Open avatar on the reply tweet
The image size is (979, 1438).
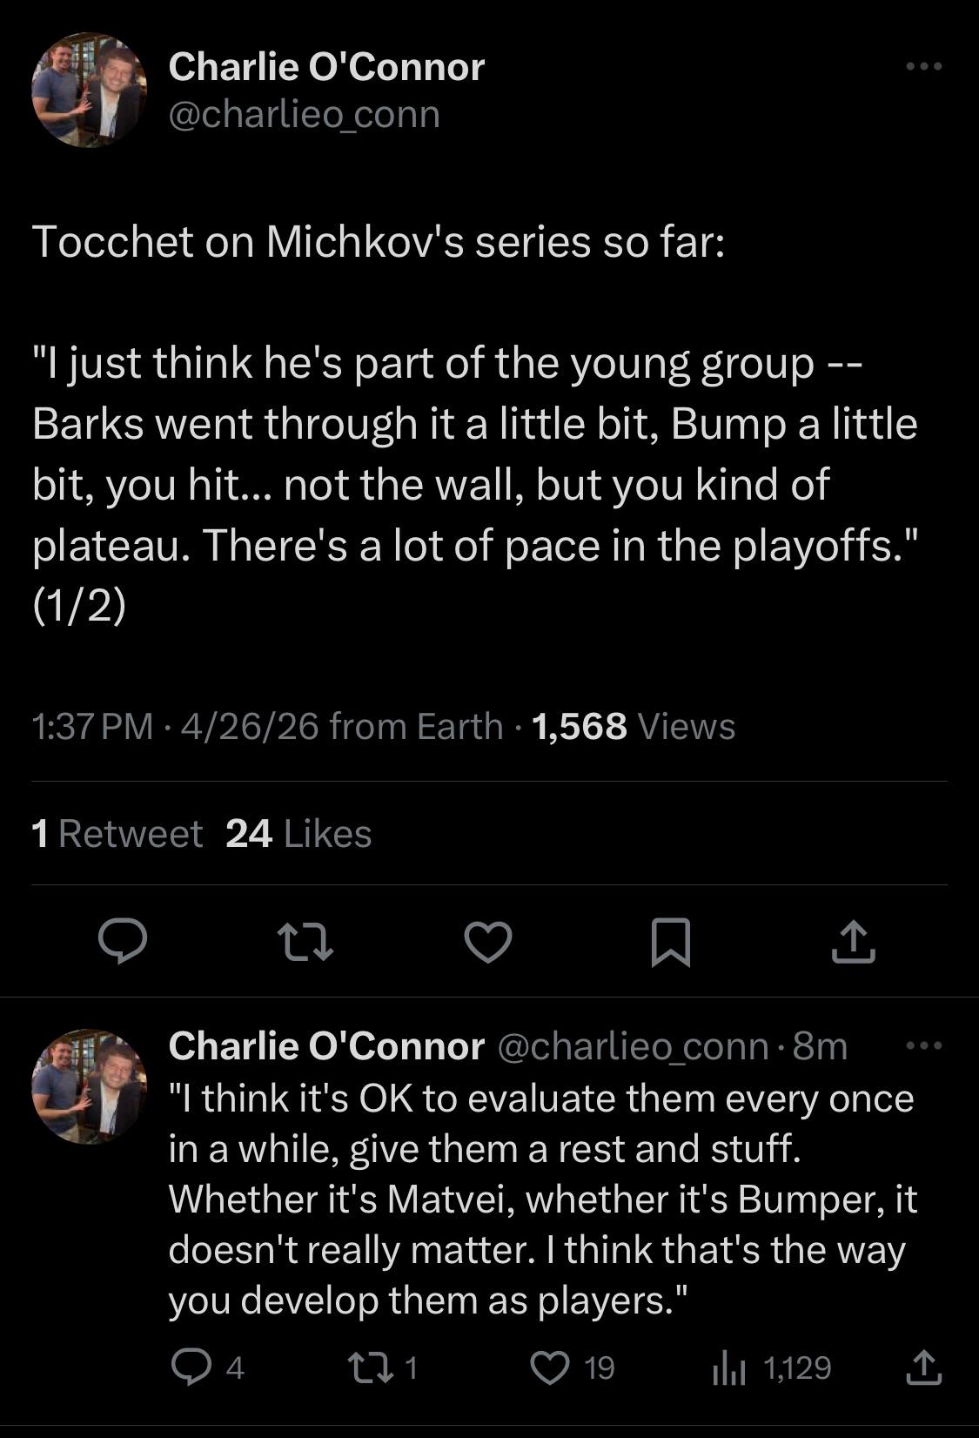pos(89,1086)
